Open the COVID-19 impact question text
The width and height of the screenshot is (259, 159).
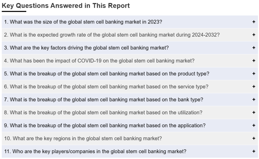[x=99, y=61]
